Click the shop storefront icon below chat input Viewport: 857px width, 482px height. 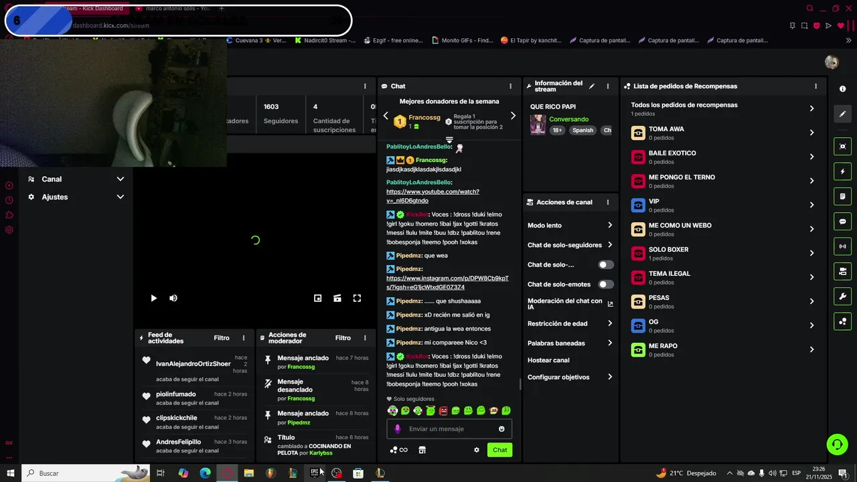422,450
